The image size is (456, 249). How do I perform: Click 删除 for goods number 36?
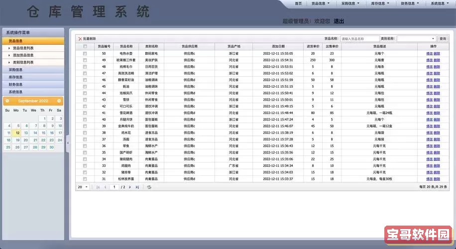click(437, 146)
